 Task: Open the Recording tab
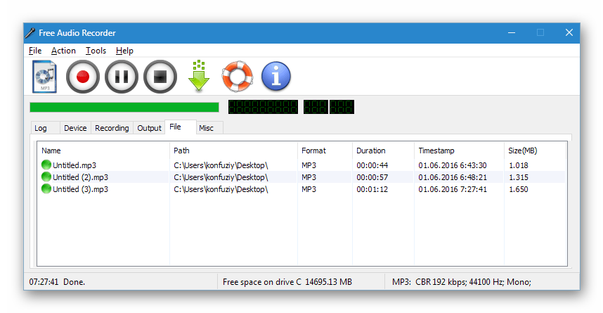point(112,128)
